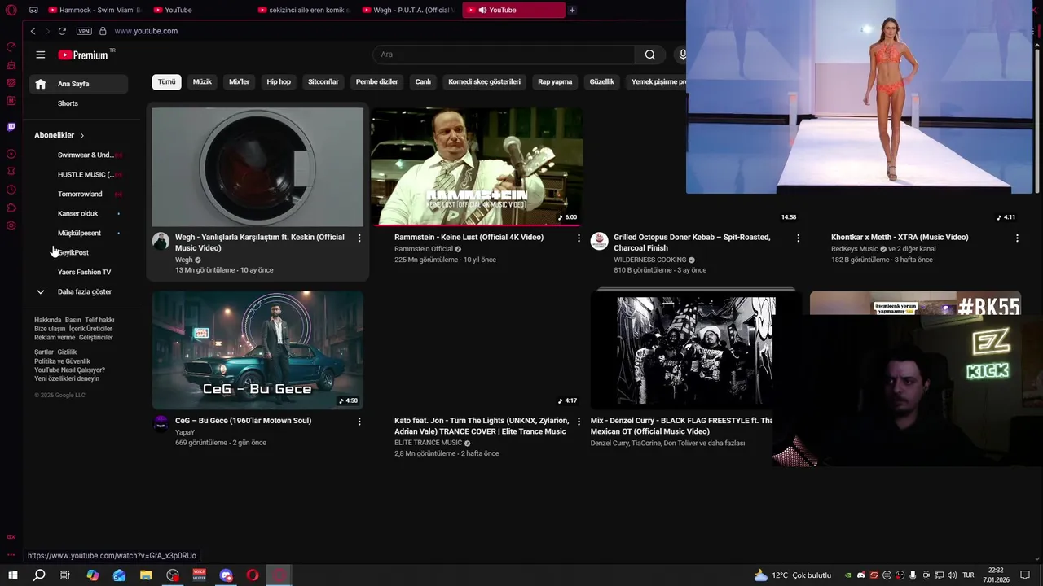Click the YouTube Premium logo
1043x586 pixels.
[83, 55]
